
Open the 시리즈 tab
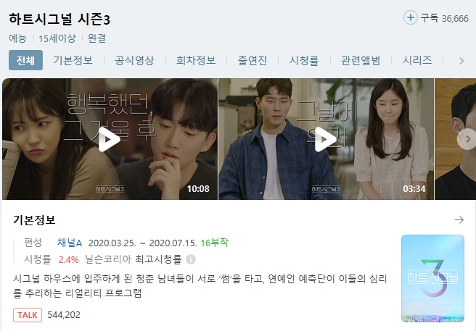click(x=417, y=60)
